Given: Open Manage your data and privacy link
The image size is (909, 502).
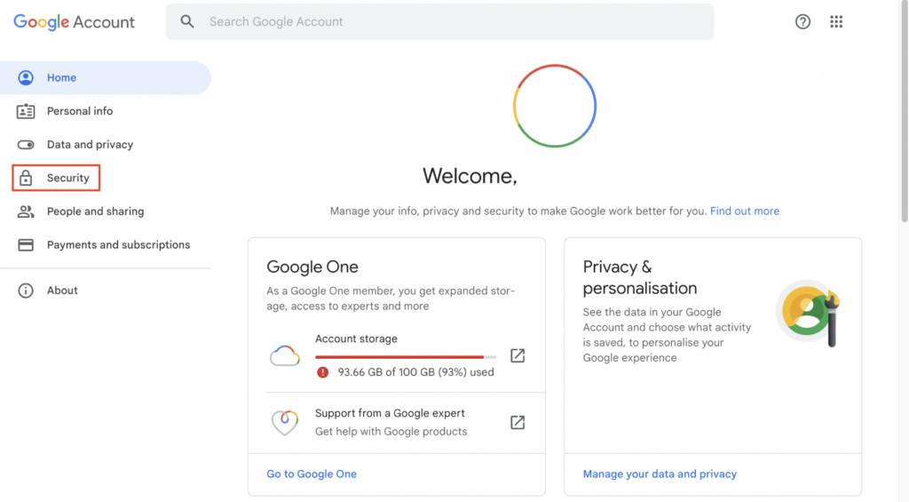Looking at the screenshot, I should pyautogui.click(x=660, y=474).
